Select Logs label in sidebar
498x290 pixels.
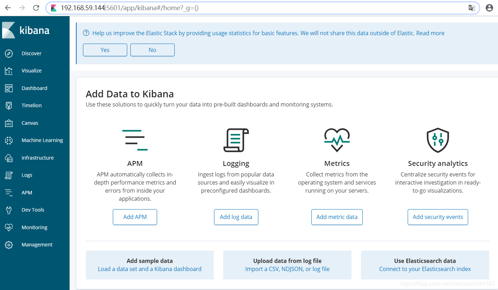[x=27, y=175]
